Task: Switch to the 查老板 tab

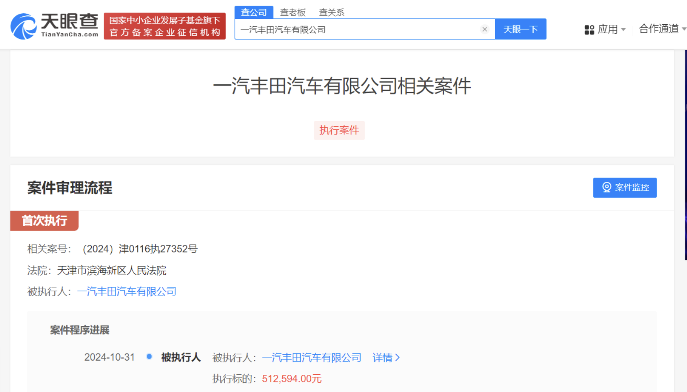Action: [x=293, y=13]
